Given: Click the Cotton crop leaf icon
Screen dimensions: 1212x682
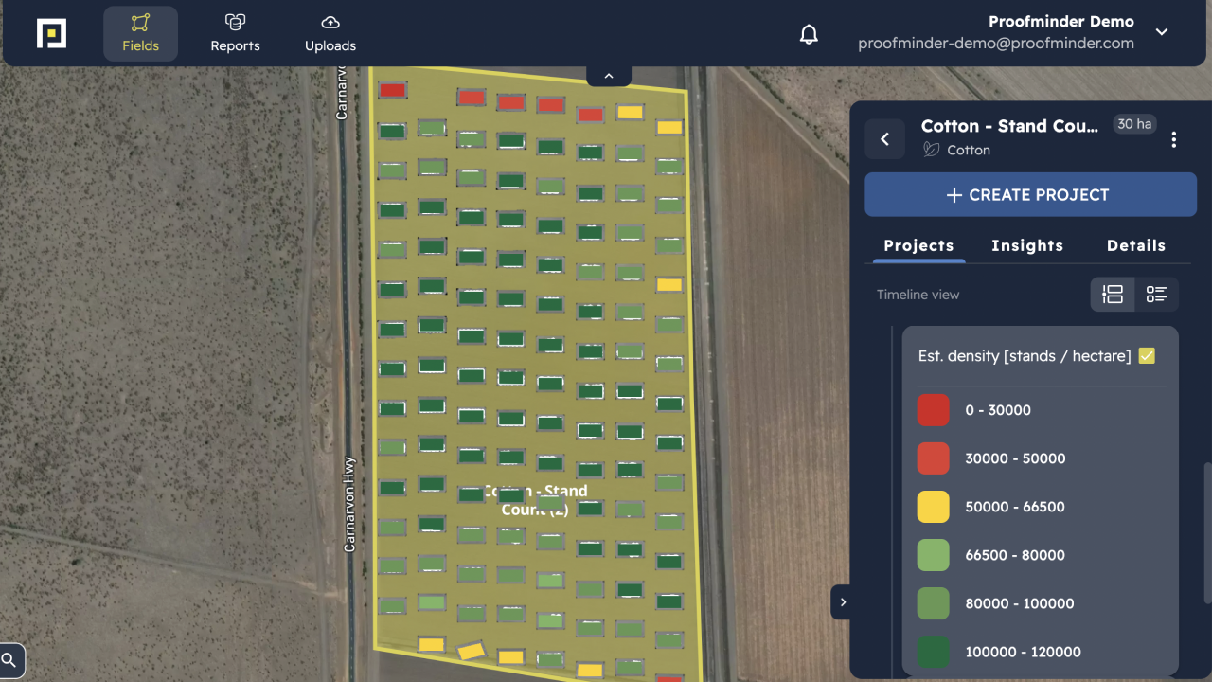Looking at the screenshot, I should [x=931, y=150].
